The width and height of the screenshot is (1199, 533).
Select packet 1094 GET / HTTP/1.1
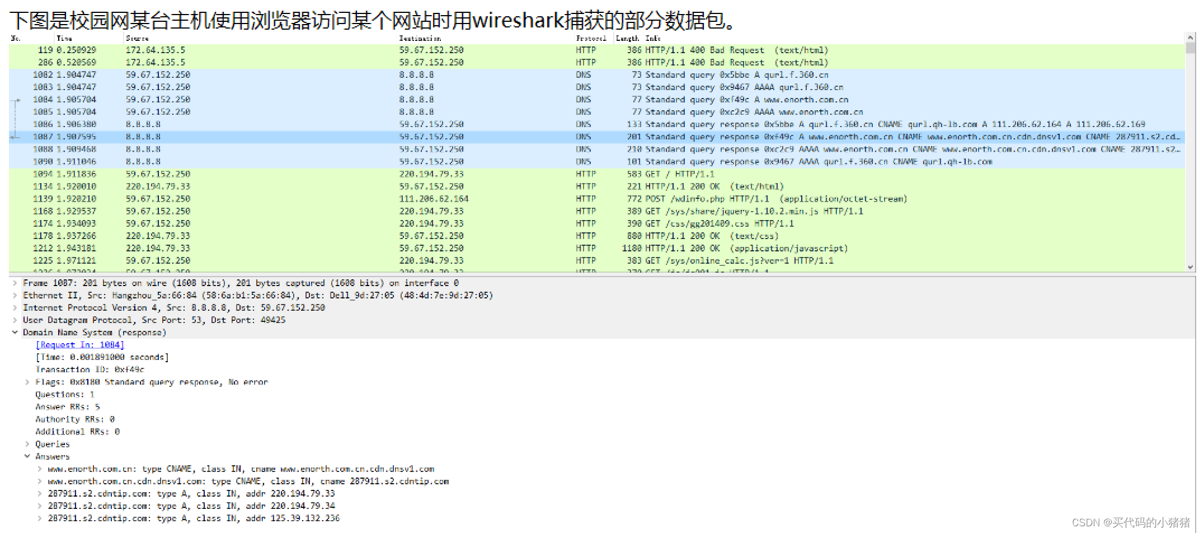(x=597, y=174)
